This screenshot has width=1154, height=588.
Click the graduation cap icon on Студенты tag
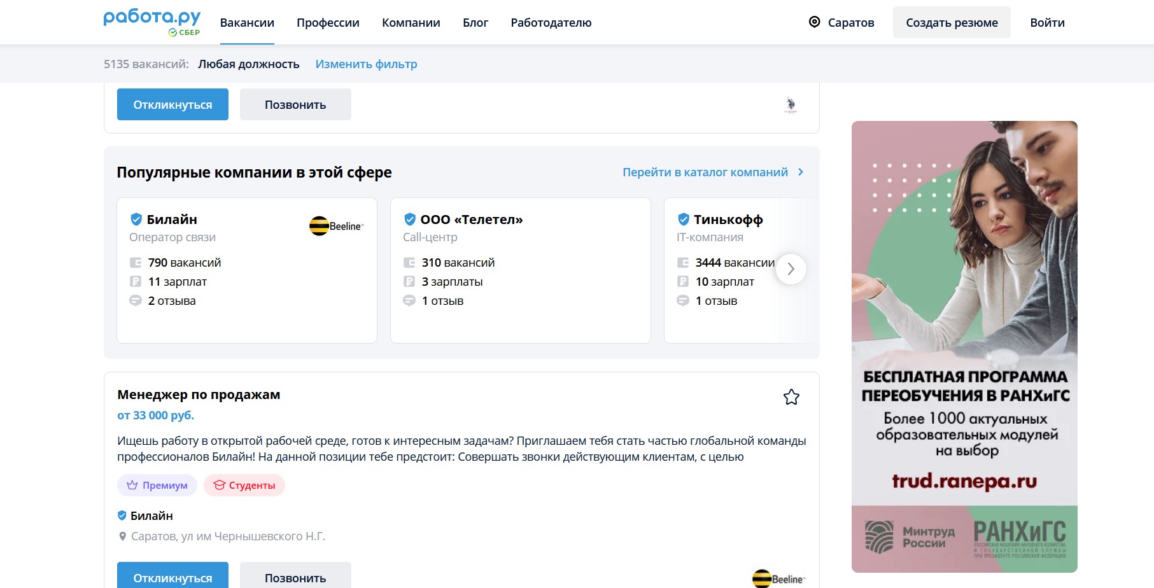click(x=220, y=486)
